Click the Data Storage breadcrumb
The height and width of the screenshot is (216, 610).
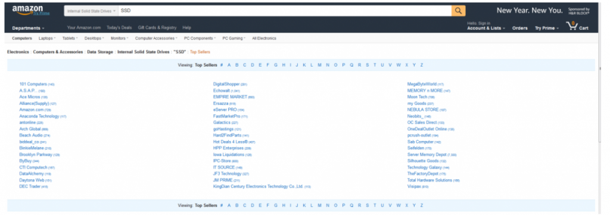(100, 52)
